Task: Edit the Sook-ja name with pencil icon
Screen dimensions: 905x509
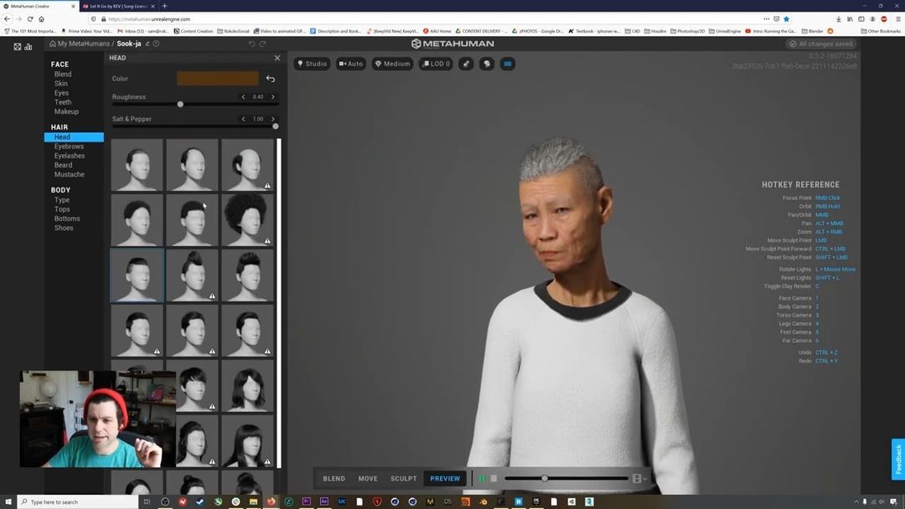Action: pyautogui.click(x=148, y=44)
